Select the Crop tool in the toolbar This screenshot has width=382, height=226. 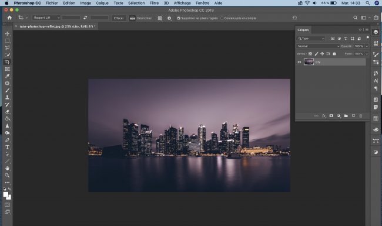click(7, 62)
